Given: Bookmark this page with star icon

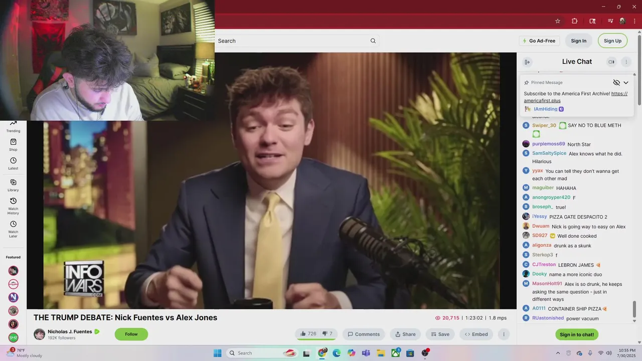Looking at the screenshot, I should click(557, 21).
